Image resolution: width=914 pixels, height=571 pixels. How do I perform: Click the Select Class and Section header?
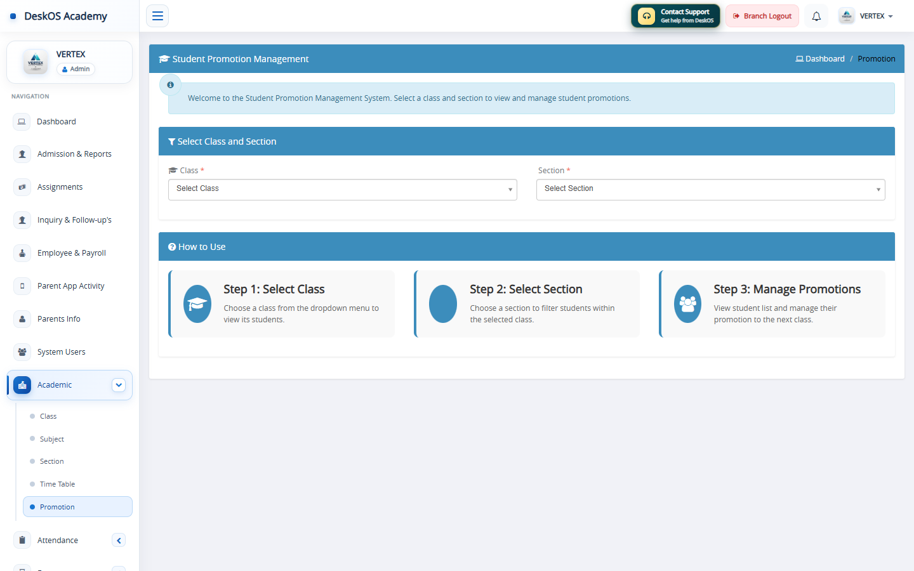(527, 141)
